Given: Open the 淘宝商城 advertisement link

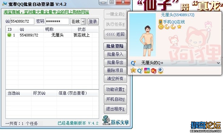Looking at the screenshot, I should click(47, 12).
